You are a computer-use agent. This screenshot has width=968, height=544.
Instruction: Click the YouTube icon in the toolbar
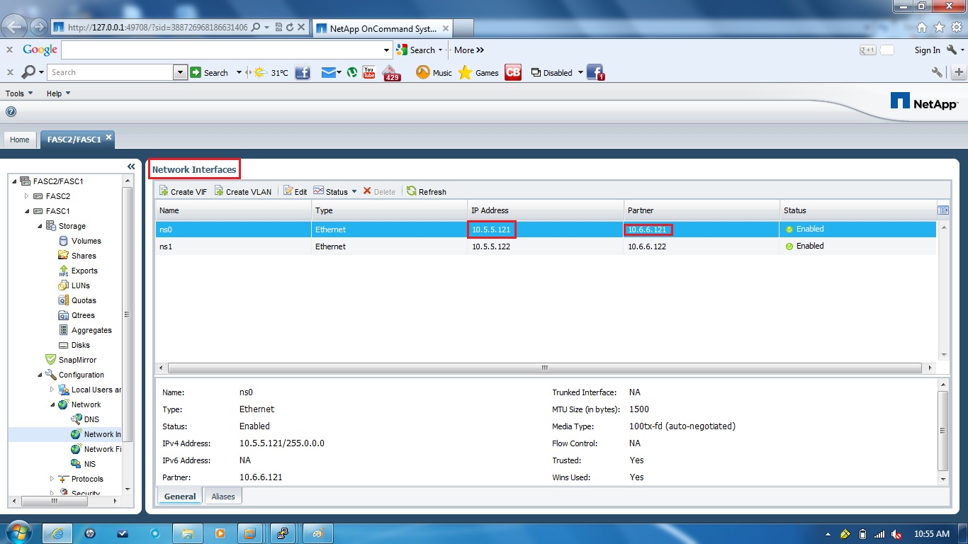pyautogui.click(x=368, y=72)
